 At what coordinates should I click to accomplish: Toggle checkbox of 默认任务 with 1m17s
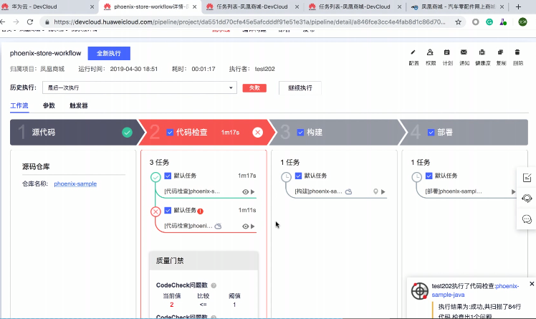pyautogui.click(x=168, y=176)
